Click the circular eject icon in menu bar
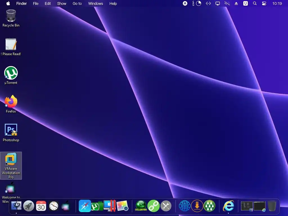The image size is (288, 216). pyautogui.click(x=185, y=3)
